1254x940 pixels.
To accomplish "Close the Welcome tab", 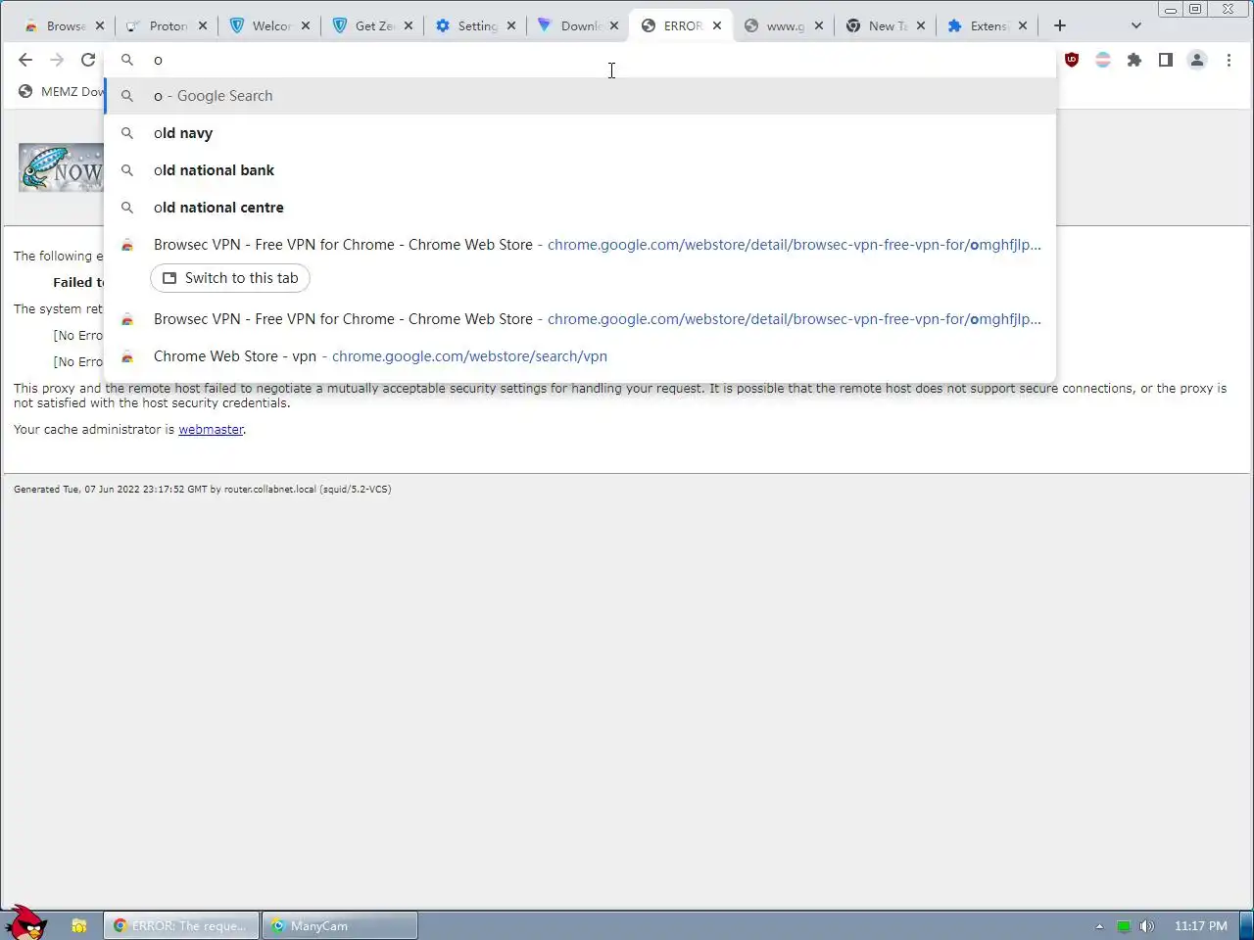I will (x=306, y=25).
